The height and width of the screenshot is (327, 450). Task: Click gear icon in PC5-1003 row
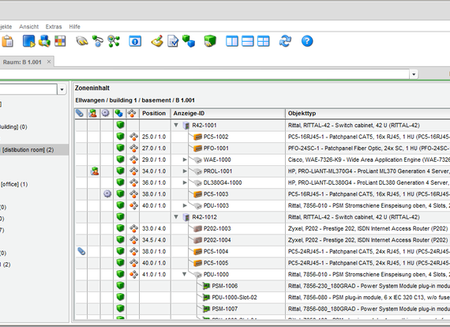[107, 194]
